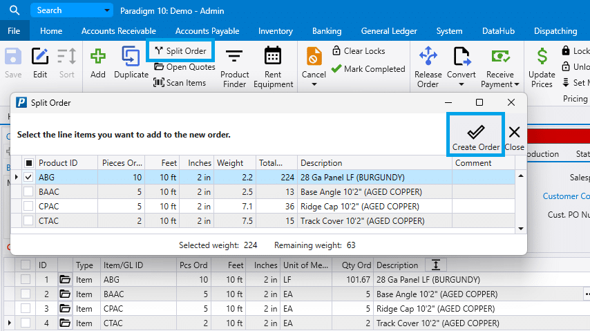Screen dimensions: 590x331
Task: Open folder icon for line 2 BAAC
Action: pyautogui.click(x=65, y=294)
